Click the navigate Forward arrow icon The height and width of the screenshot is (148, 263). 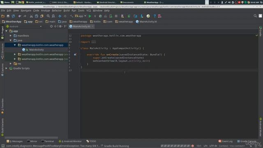point(65,16)
